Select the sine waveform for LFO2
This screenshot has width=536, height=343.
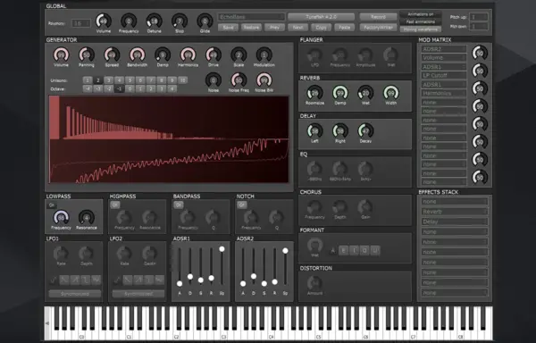tap(117, 280)
